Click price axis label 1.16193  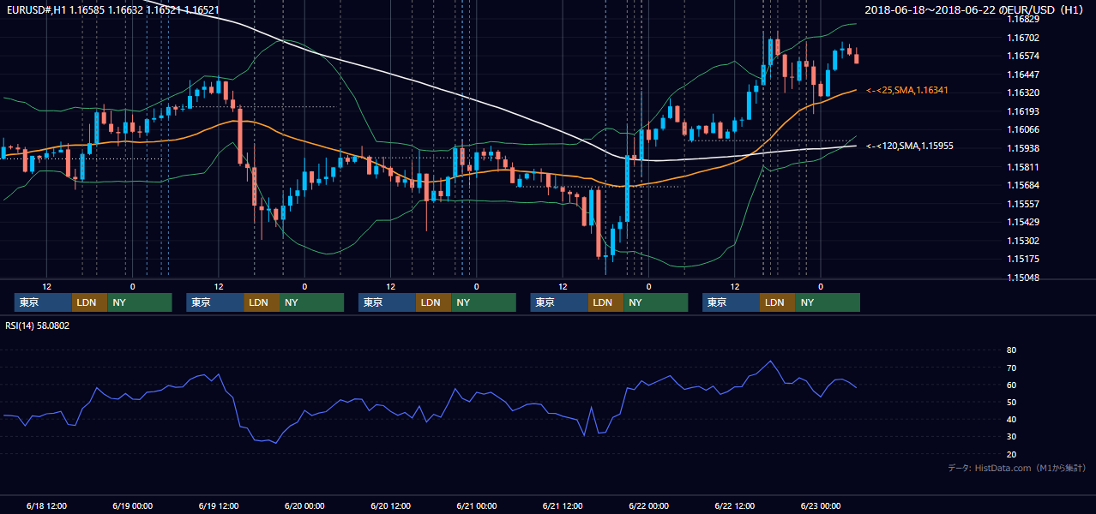pyautogui.click(x=1022, y=111)
